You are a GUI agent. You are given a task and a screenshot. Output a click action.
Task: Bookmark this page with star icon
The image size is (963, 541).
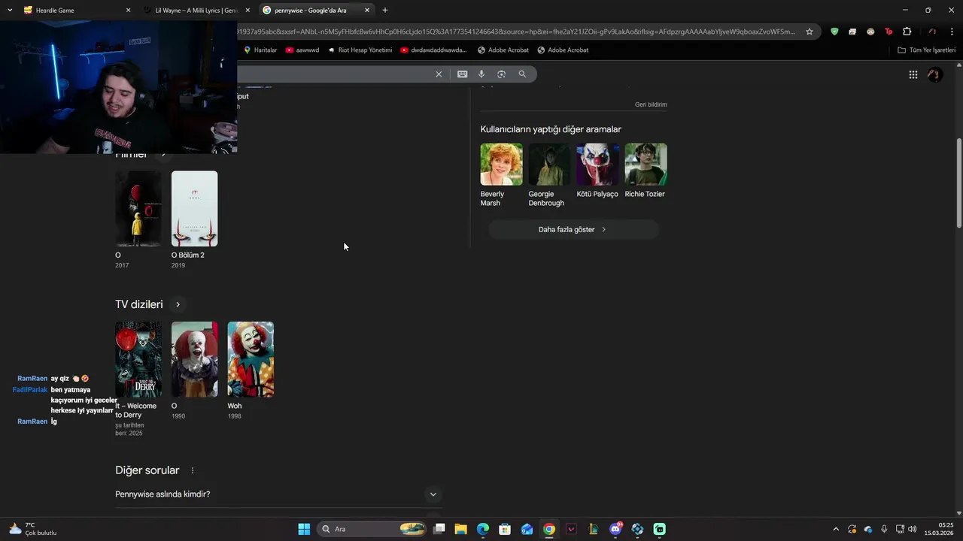click(x=810, y=32)
